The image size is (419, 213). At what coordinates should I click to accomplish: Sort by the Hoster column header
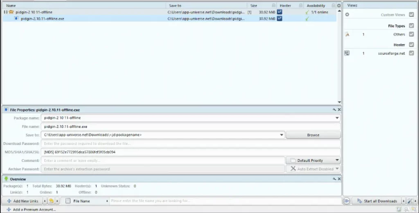click(x=290, y=5)
